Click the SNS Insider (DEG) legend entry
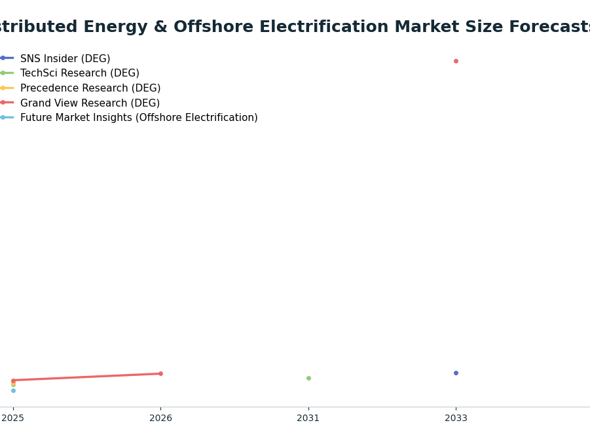Image resolution: width=590 pixels, height=442 pixels. (55, 58)
